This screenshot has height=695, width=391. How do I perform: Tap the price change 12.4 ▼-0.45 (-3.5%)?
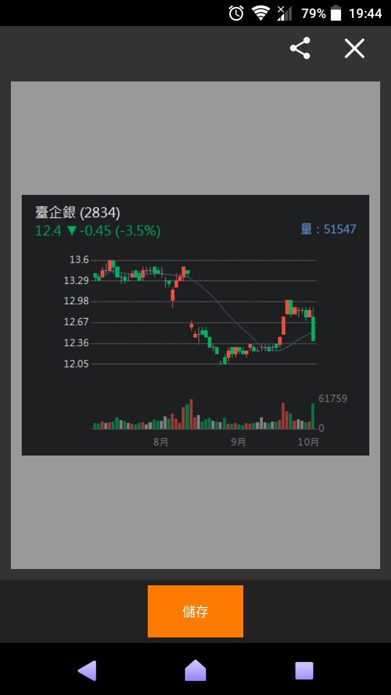coord(98,231)
